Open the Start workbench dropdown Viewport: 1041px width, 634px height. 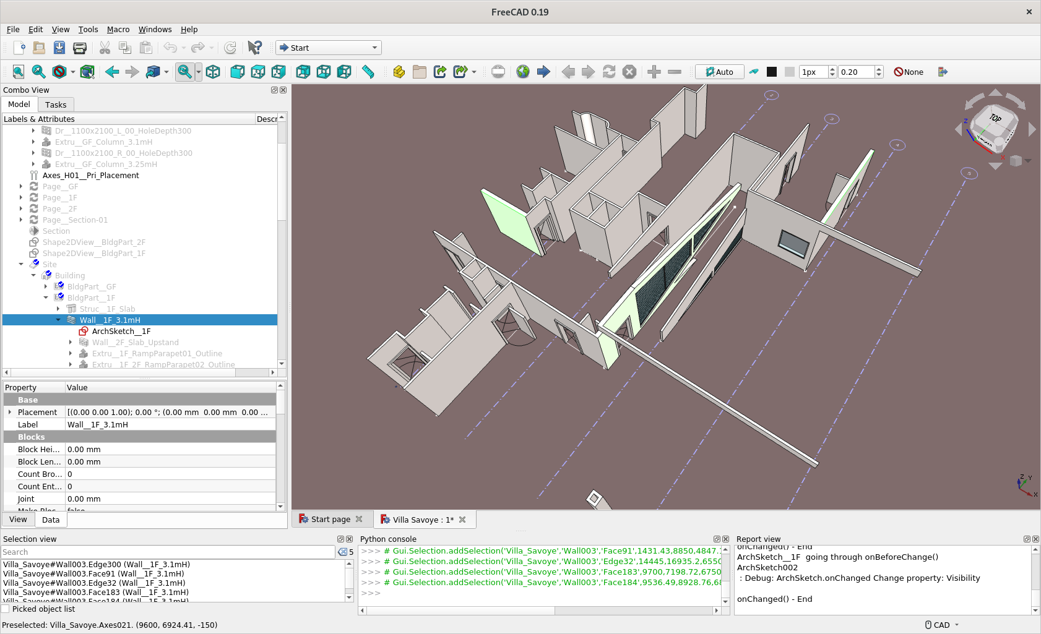click(x=329, y=48)
